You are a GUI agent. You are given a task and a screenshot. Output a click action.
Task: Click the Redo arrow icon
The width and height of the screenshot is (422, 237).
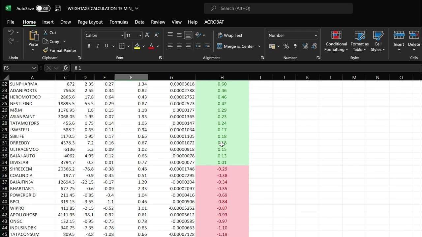point(11,41)
